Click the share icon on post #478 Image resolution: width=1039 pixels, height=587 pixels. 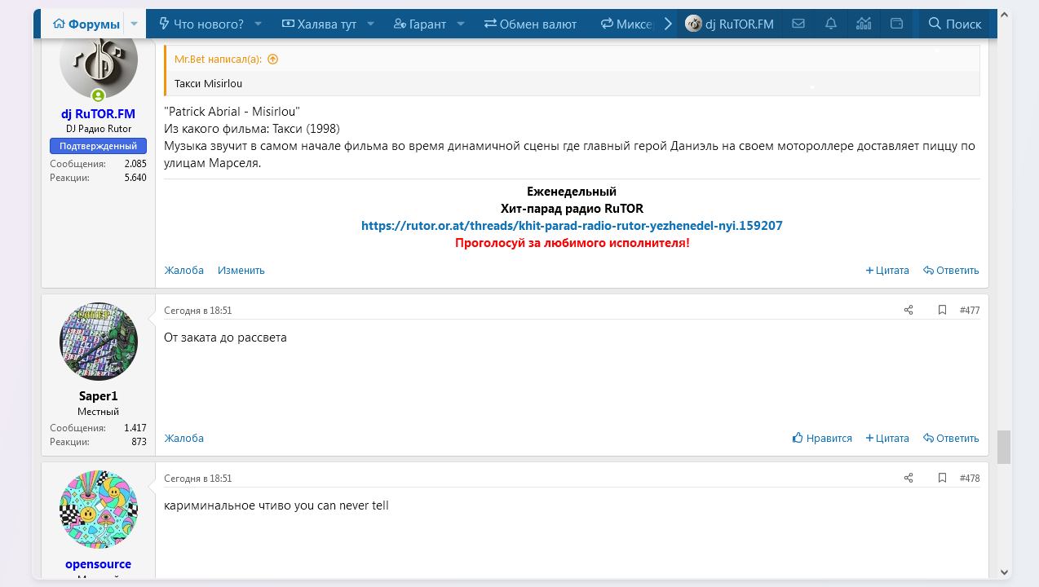coord(909,478)
